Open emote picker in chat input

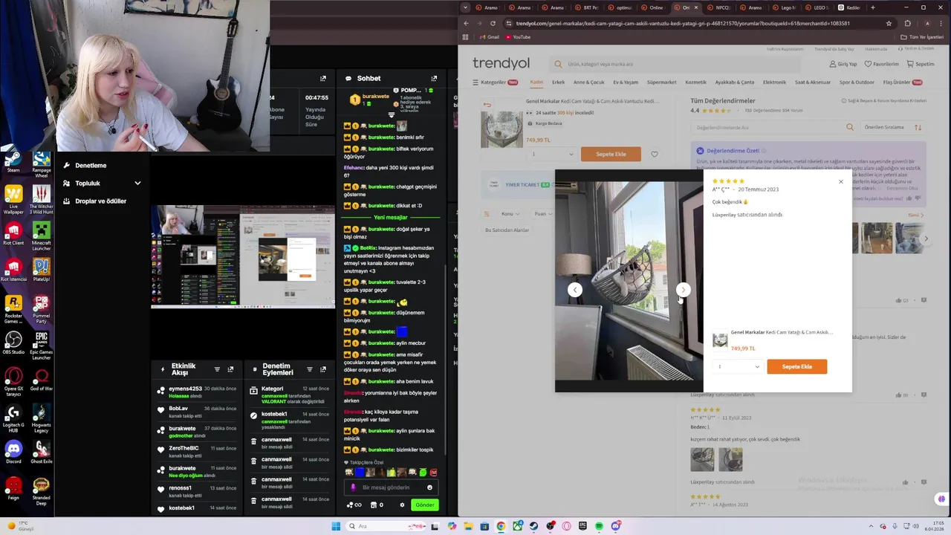(429, 487)
